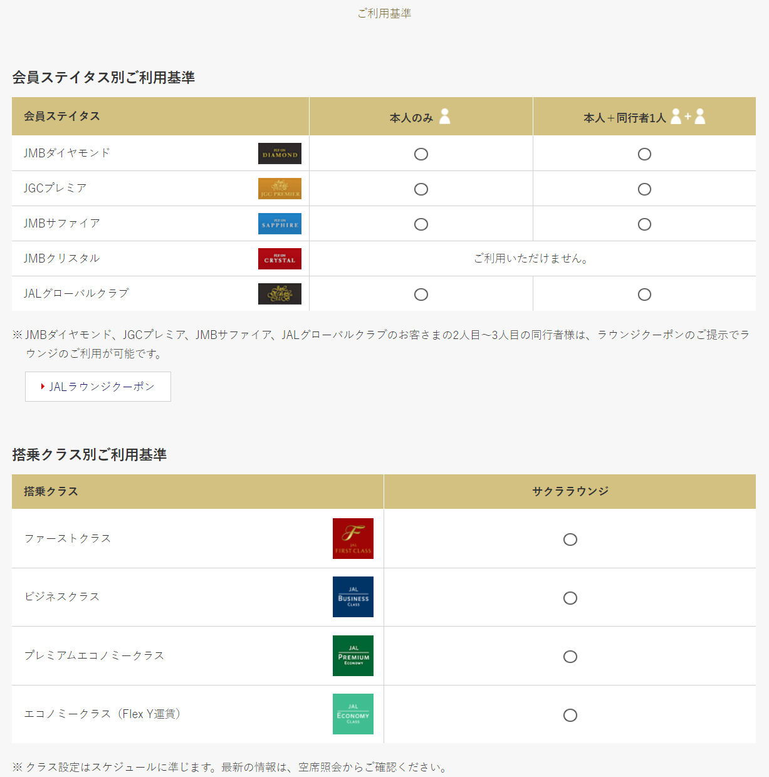The height and width of the screenshot is (777, 769).
Task: Click the JAL First Class logo
Action: tap(353, 538)
